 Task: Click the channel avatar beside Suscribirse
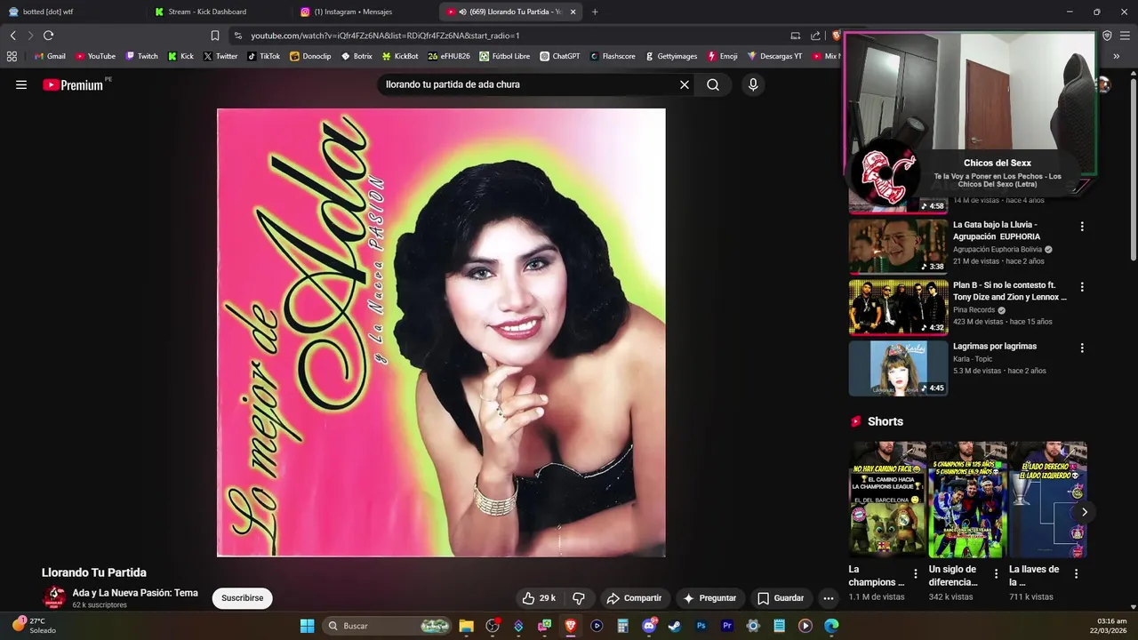tap(54, 597)
